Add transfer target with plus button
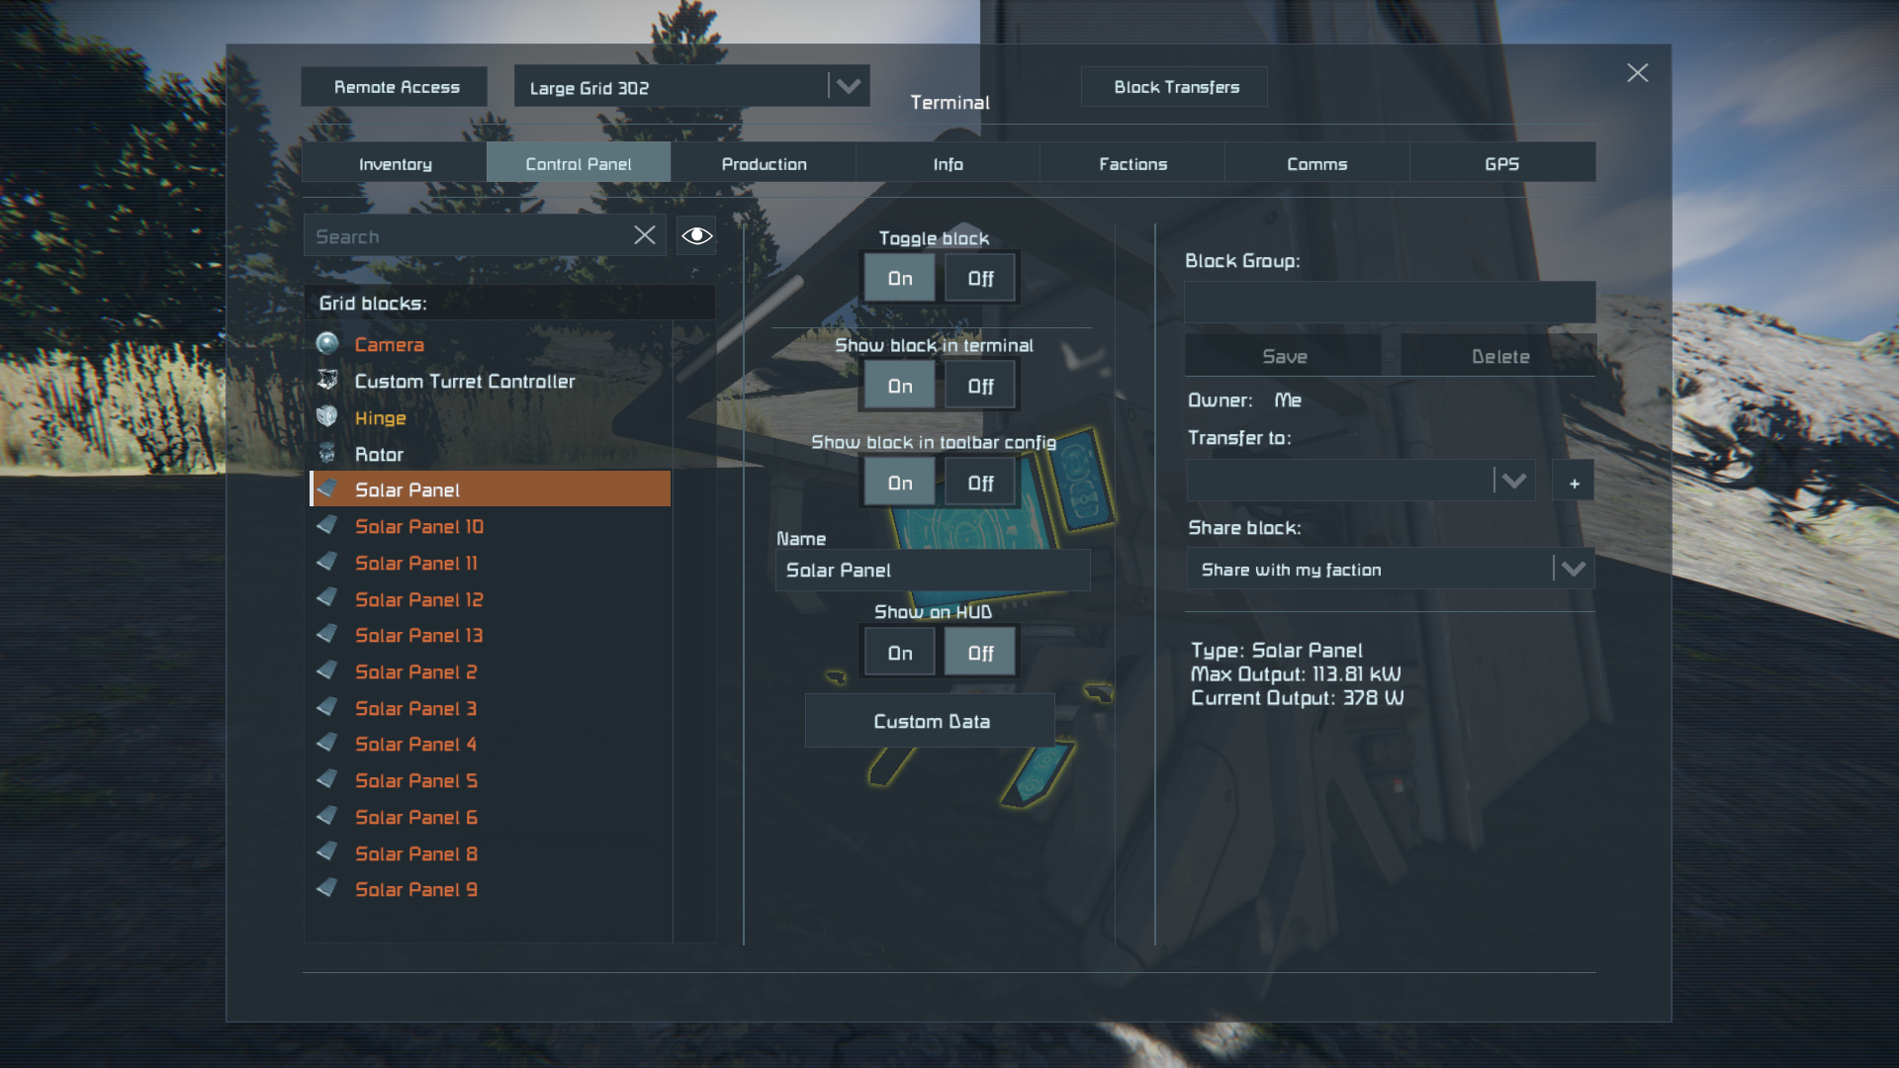The width and height of the screenshot is (1899, 1068). [x=1574, y=482]
